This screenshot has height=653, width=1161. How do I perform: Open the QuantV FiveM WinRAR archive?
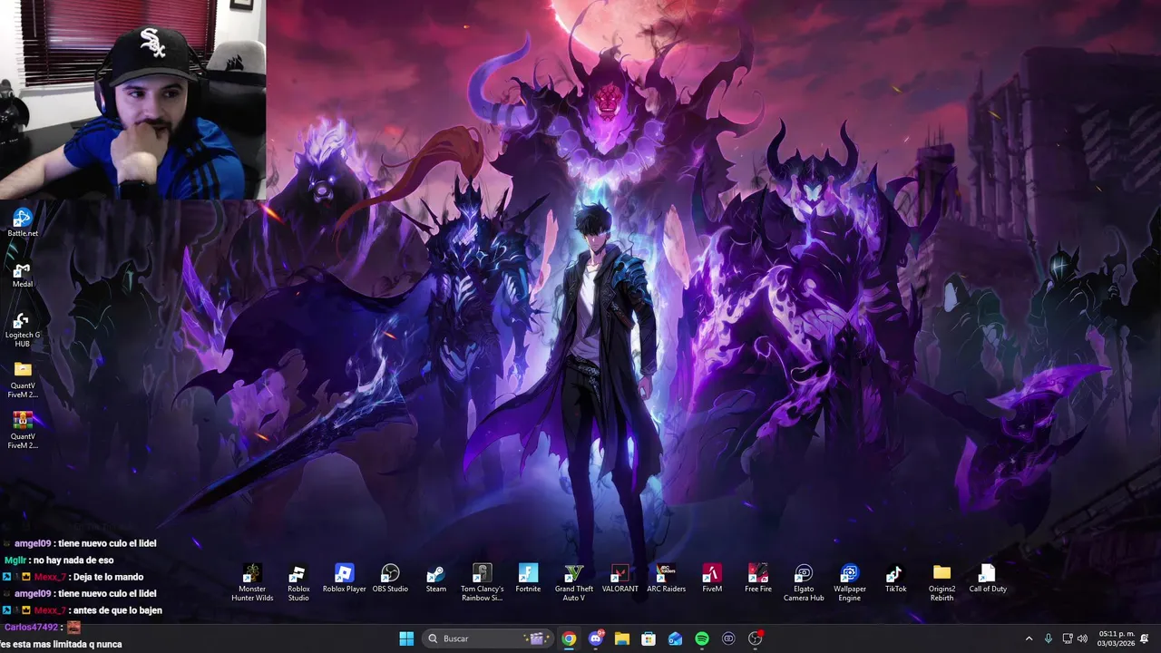click(x=23, y=432)
